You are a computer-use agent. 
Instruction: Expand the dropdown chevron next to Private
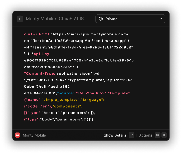click(x=161, y=19)
